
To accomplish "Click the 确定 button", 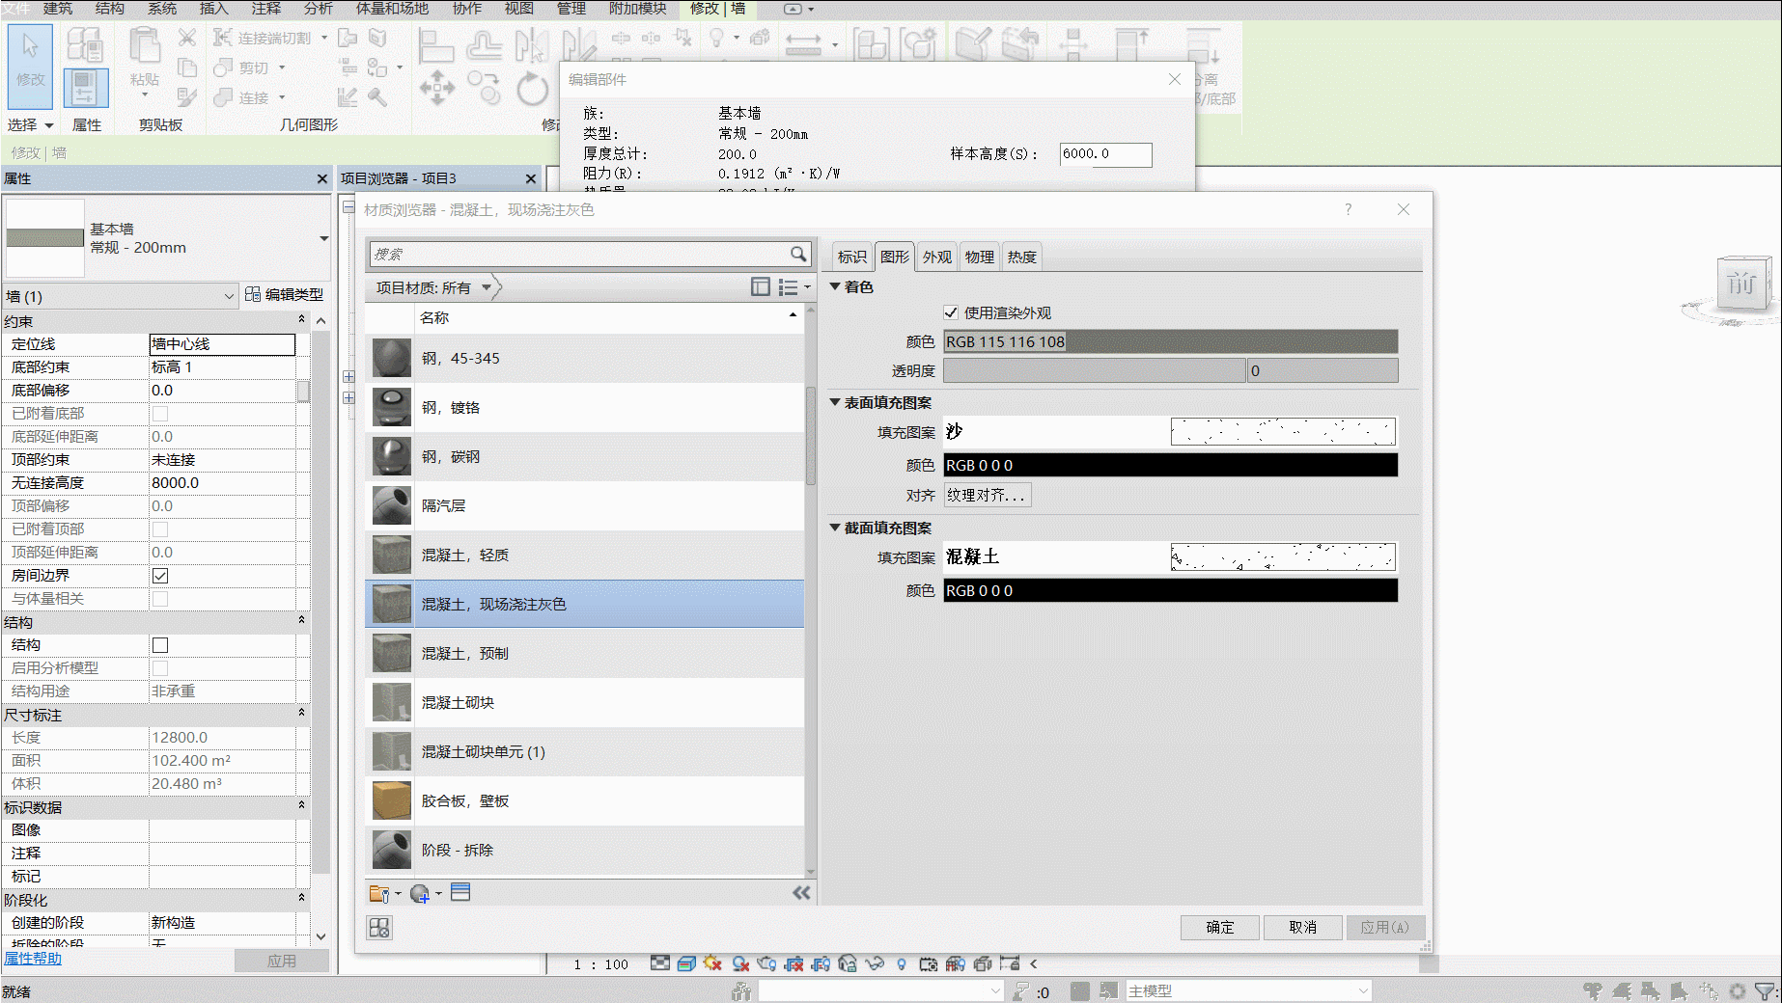I will click(x=1220, y=927).
